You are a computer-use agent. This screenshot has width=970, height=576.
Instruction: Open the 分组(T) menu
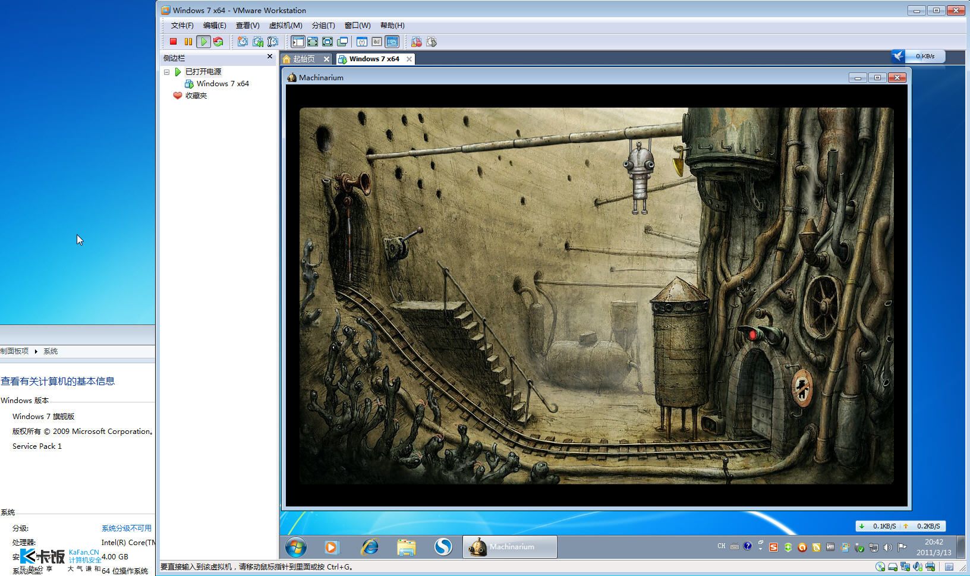pos(323,26)
